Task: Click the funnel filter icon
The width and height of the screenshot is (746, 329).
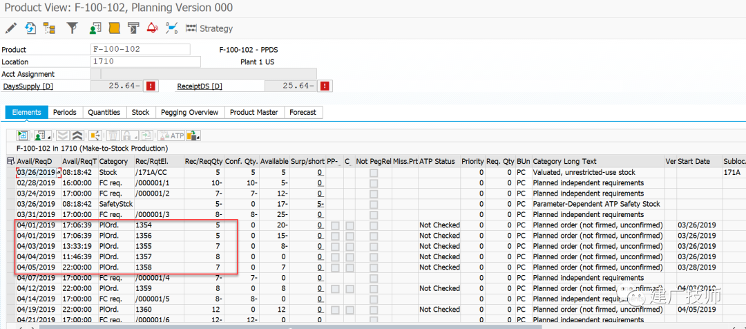Action: [72, 28]
